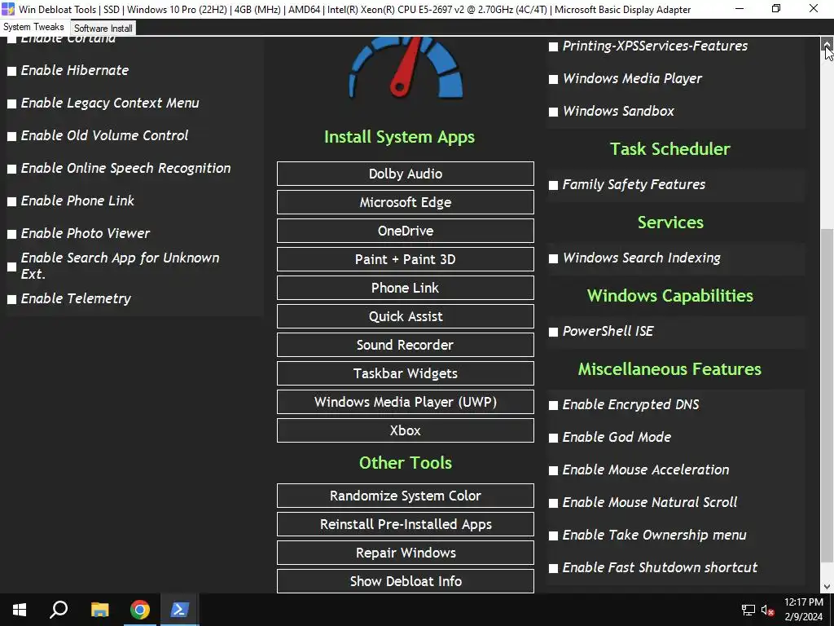Click the Task Scheduler heading
The width and height of the screenshot is (834, 626).
tap(670, 149)
